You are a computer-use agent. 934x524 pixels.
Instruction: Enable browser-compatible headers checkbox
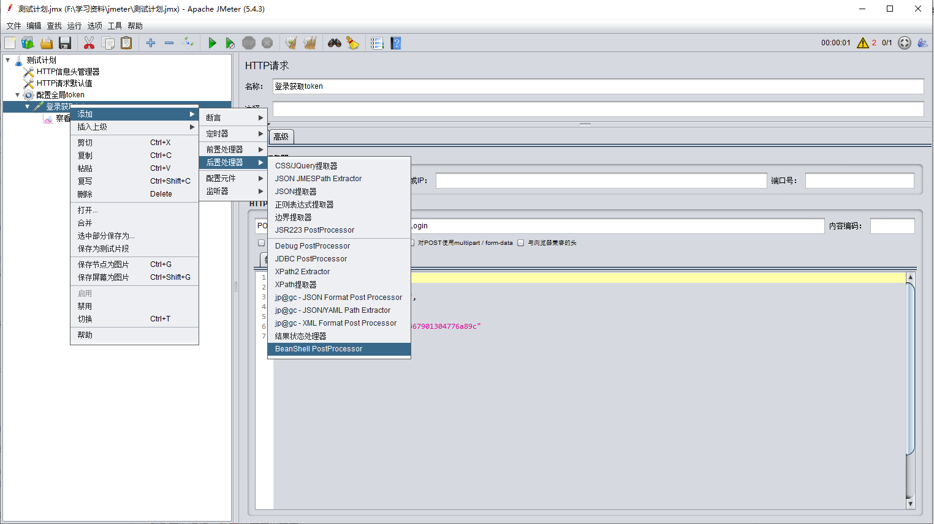coord(521,243)
